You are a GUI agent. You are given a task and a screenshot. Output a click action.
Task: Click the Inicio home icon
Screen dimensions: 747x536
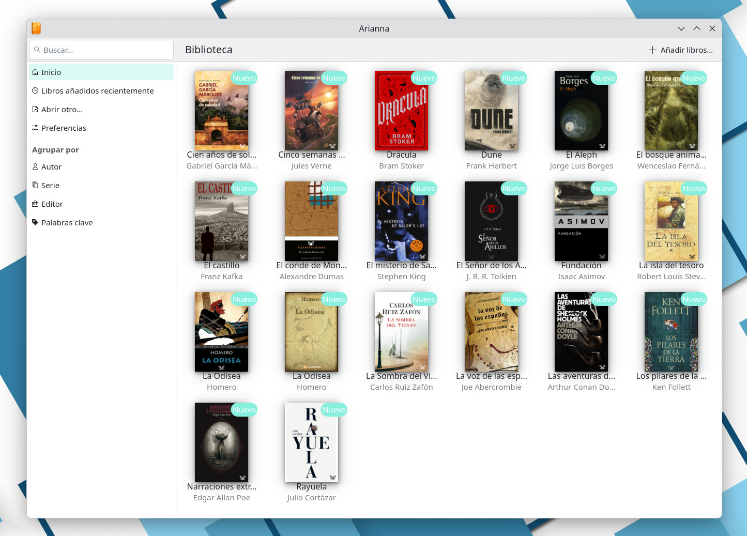(x=35, y=72)
